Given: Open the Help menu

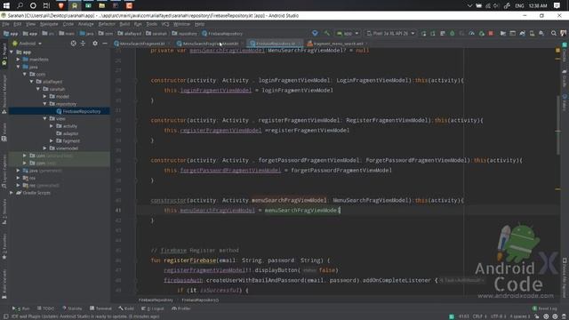Looking at the screenshot, I should 199,24.
